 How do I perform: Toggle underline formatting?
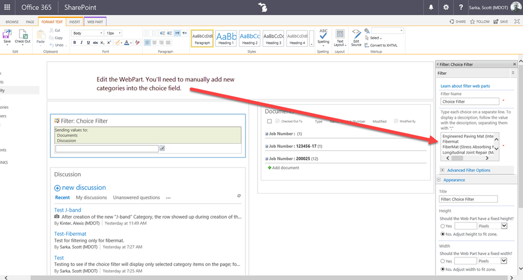88,43
